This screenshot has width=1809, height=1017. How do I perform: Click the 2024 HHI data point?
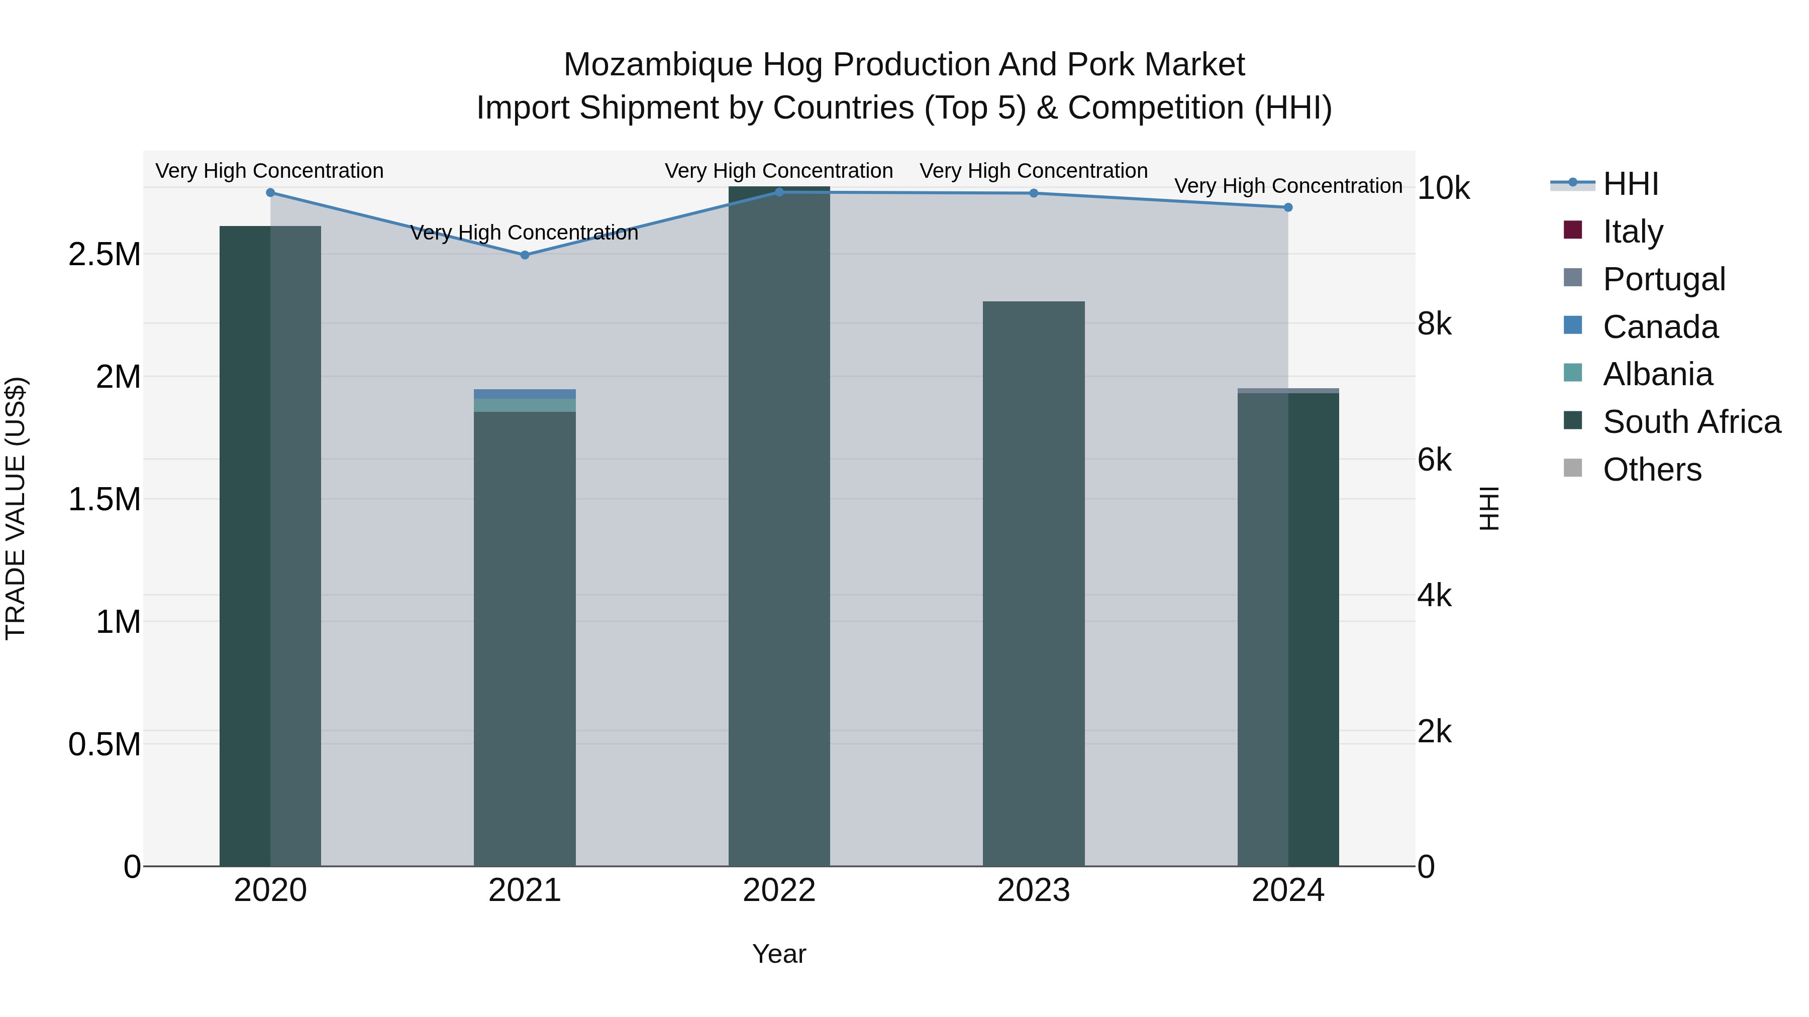click(x=1288, y=207)
